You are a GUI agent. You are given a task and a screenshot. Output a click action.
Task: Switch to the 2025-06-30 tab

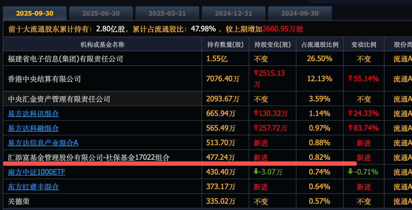pos(101,13)
